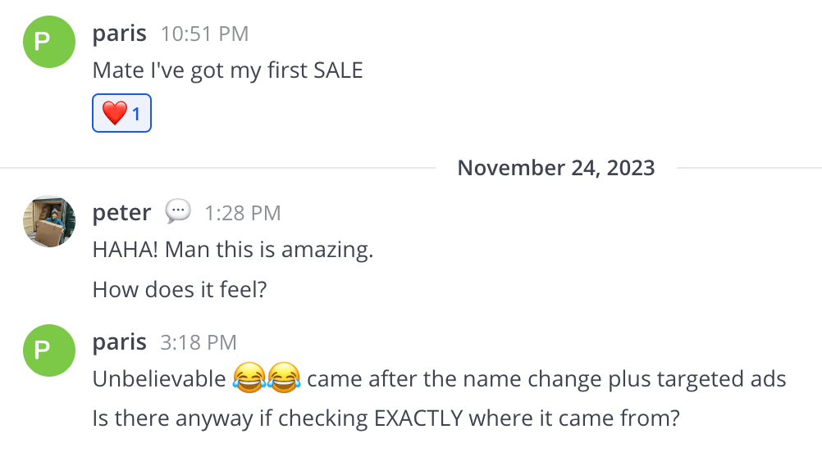Click the second tears-of-joy emoji
Image resolution: width=822 pixels, height=452 pixels.
pyautogui.click(x=283, y=379)
